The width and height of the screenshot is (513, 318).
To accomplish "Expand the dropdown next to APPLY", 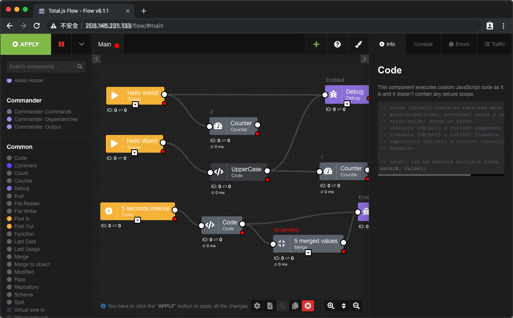I will coord(81,44).
